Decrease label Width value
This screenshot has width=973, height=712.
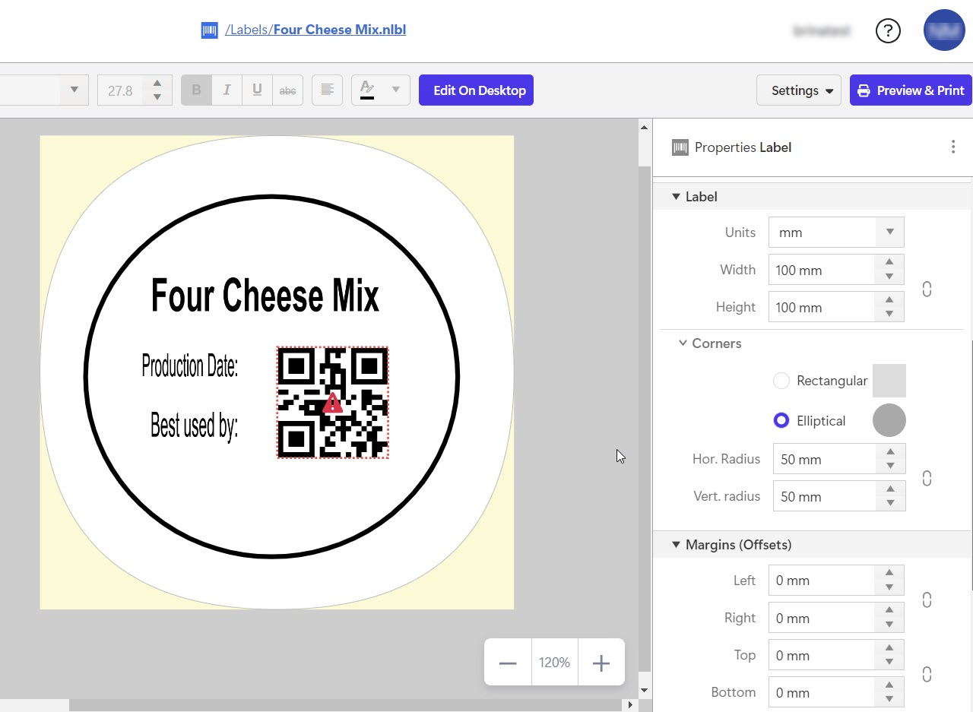pos(889,277)
